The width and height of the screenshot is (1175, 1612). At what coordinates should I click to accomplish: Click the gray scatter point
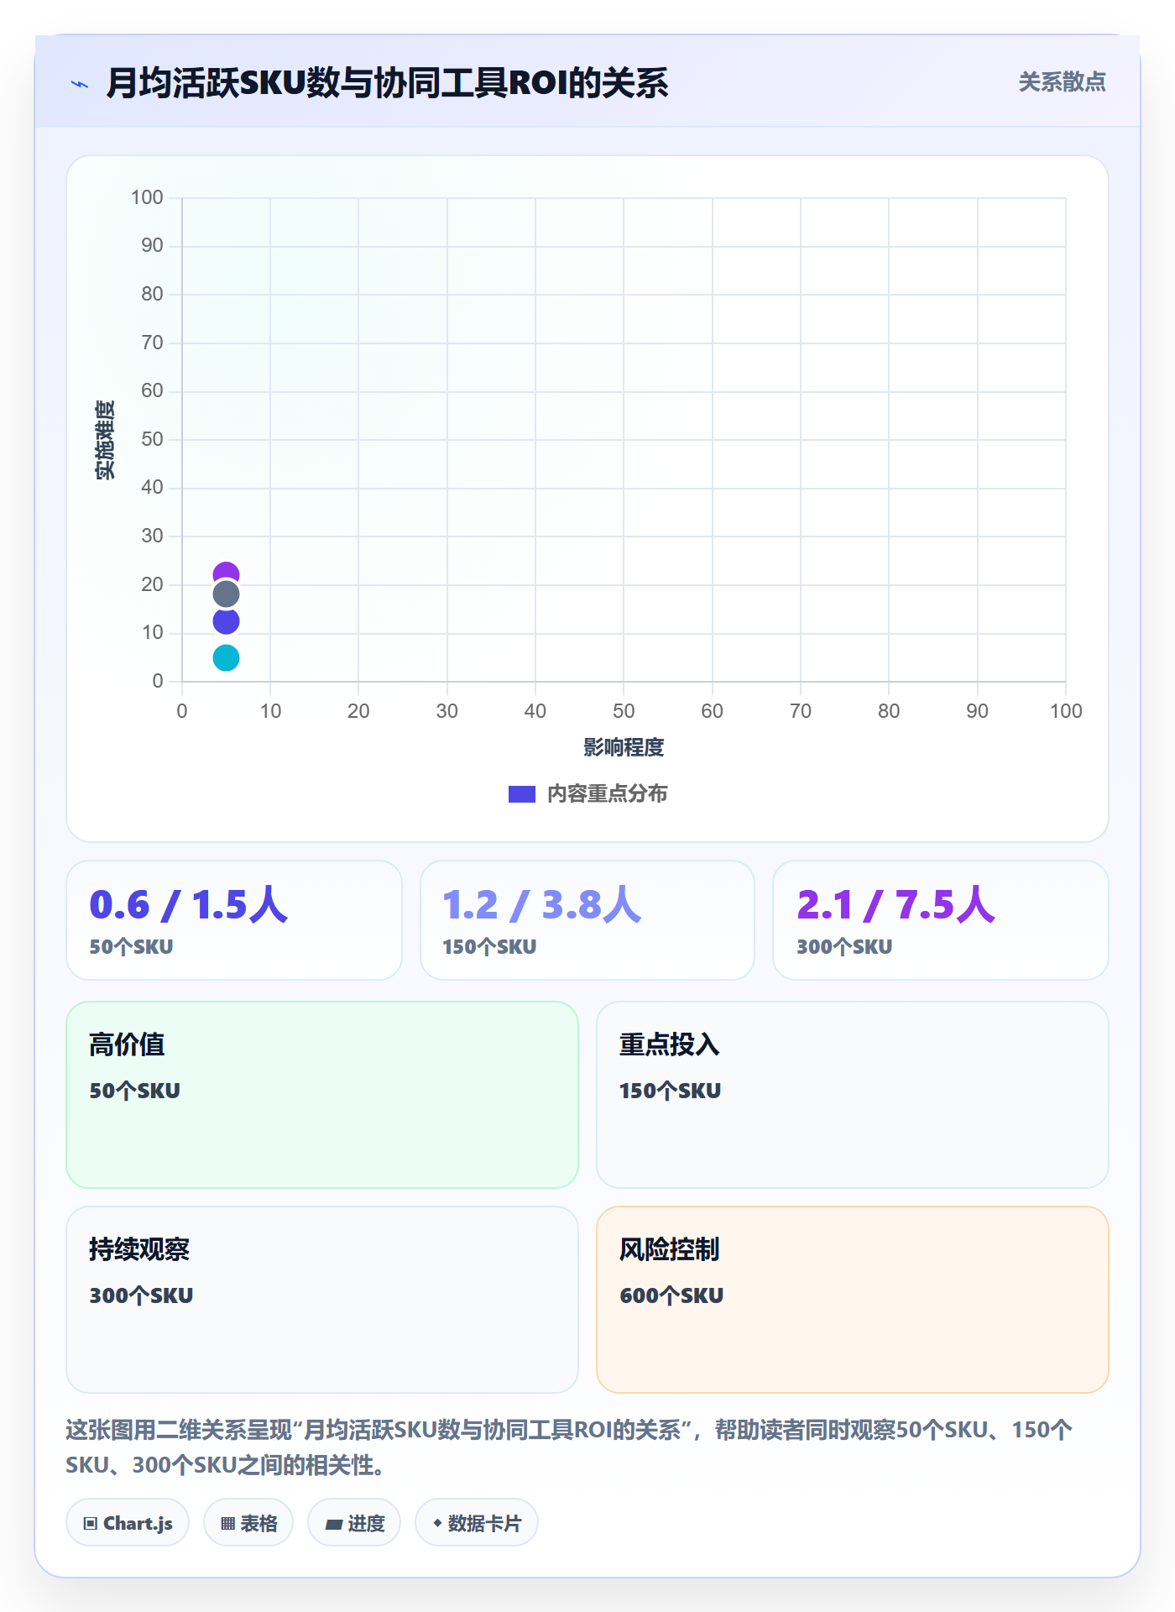(226, 594)
